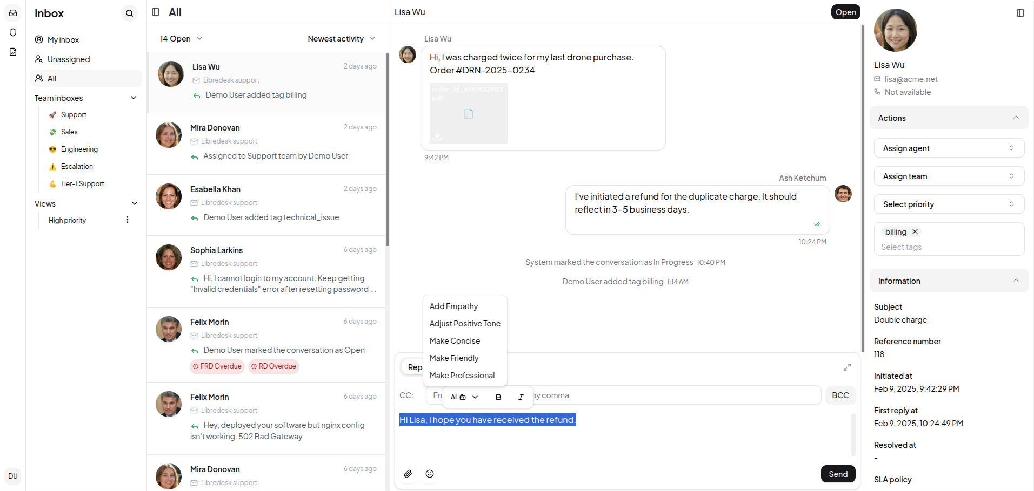Viewport: 1034px width, 491px height.
Task: Open the Reports section from the left rail
Action: tap(12, 51)
